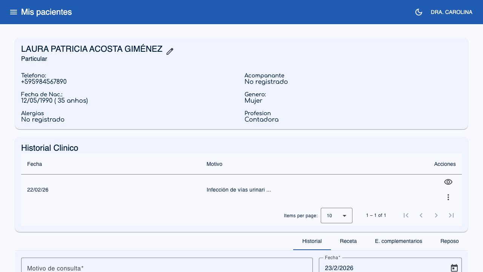Screen dimensions: 483x272
Task: Toggle dark mode with moon icon
Action: click(418, 12)
